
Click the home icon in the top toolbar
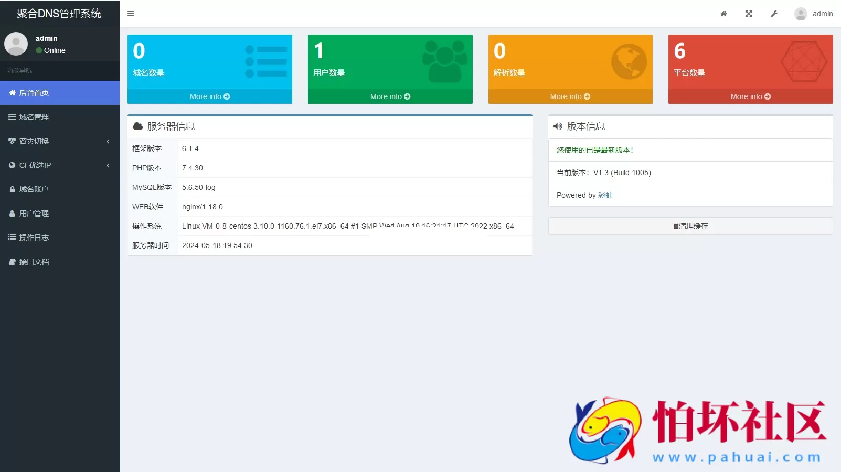[x=723, y=14]
